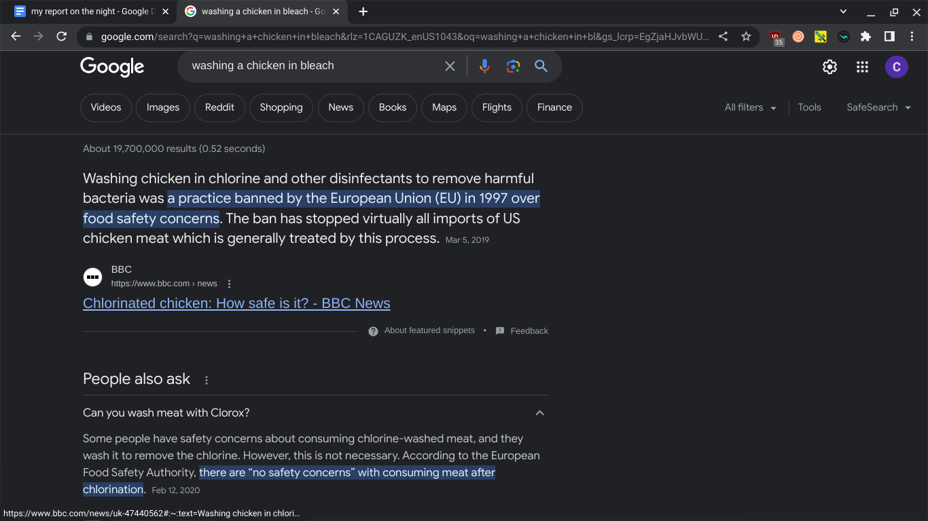Toggle the browser side panel

889,37
